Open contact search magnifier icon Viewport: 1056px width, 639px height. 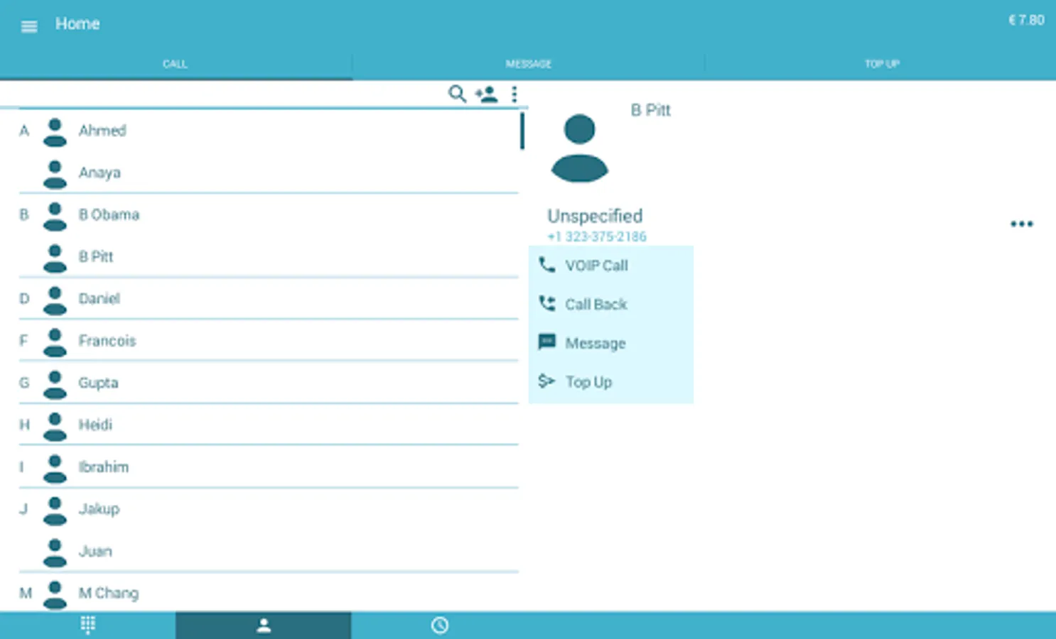point(457,94)
